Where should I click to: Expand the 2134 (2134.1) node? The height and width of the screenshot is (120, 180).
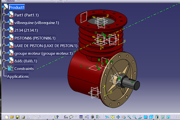(4, 30)
